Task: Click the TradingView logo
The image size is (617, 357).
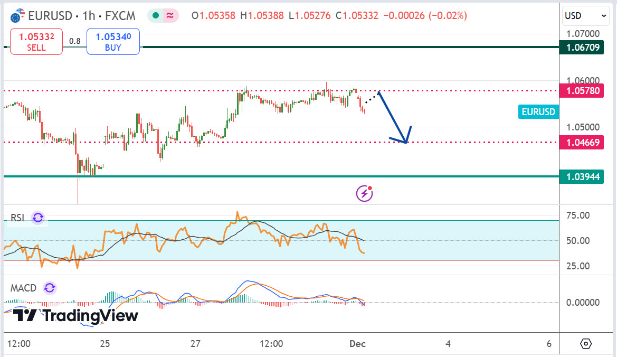Action: [75, 316]
